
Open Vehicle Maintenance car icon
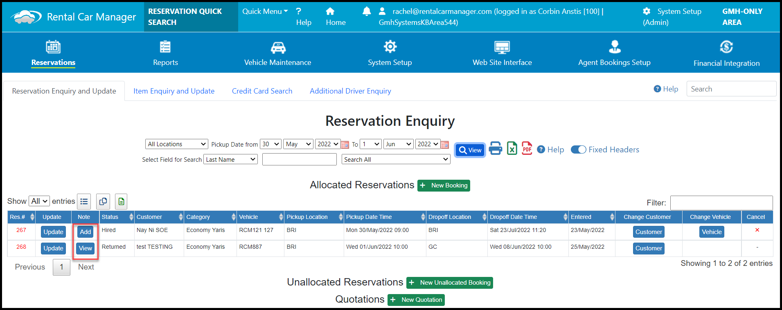(x=278, y=47)
